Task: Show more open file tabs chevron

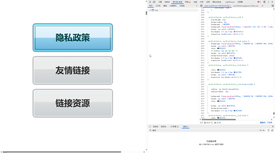Action: [x=262, y=6]
